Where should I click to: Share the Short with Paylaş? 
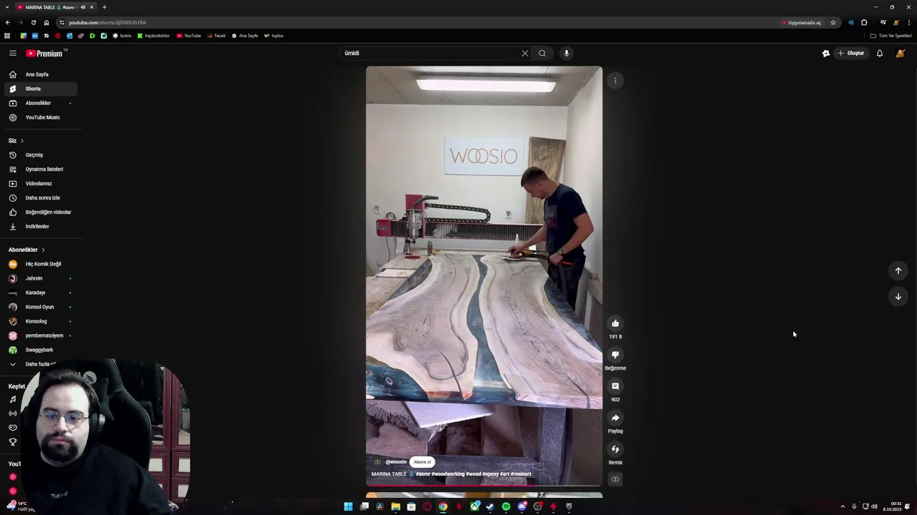click(x=615, y=418)
